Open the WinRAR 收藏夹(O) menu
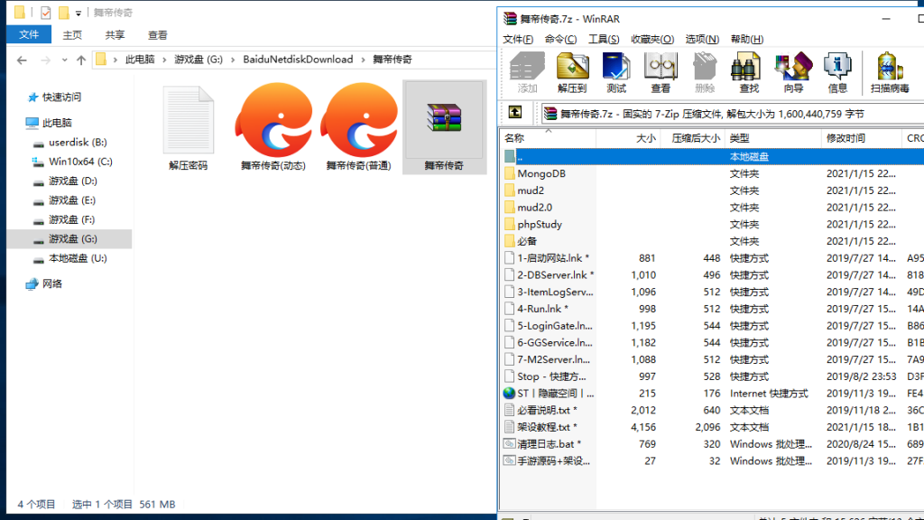 652,39
